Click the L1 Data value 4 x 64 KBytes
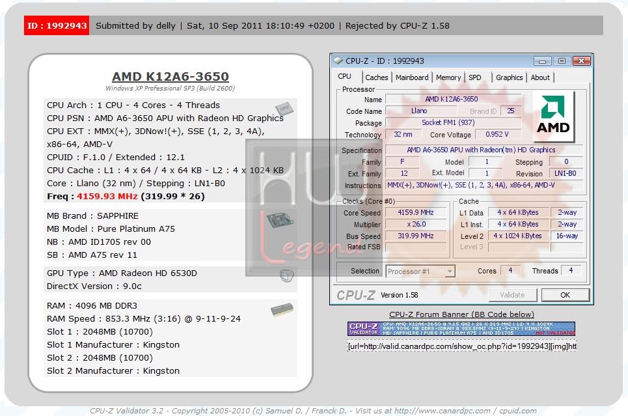Viewport: 628px width, 416px height. (x=517, y=212)
